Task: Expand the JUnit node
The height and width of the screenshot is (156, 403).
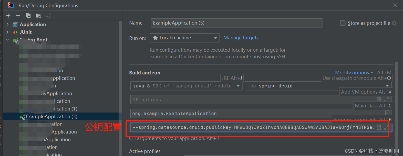Action: [7, 32]
